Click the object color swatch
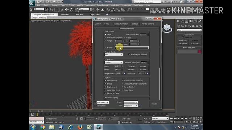232x130 pixels. (199, 52)
